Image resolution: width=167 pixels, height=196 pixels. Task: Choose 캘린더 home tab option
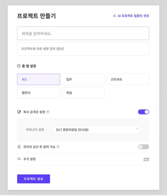tap(38, 93)
